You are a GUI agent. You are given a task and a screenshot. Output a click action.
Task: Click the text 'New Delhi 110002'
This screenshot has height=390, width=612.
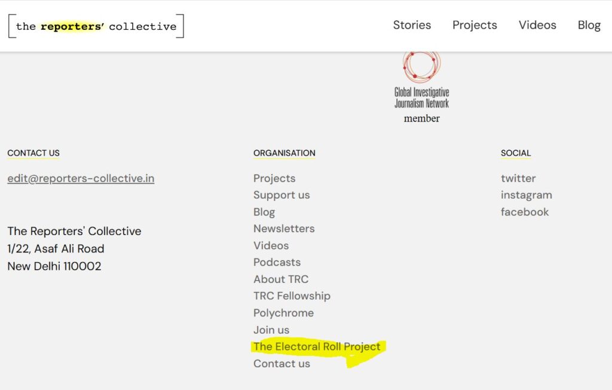(x=54, y=266)
